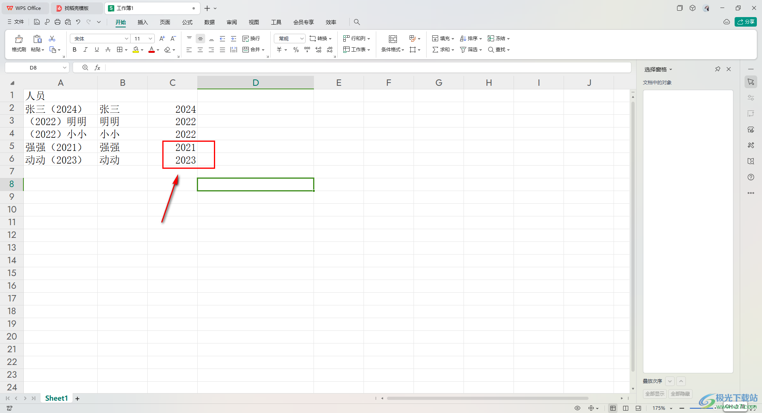Toggle Bold formatting
Screen dimensions: 762x413
click(x=74, y=50)
